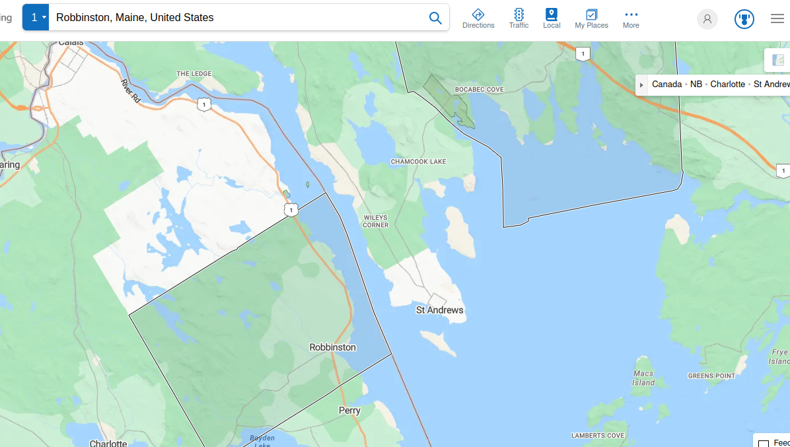The image size is (790, 447).
Task: Click the St Andrews town label on the map
Action: pyautogui.click(x=439, y=310)
